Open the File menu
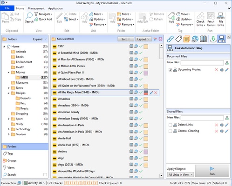The height and width of the screenshot is (186, 232). click(x=7, y=8)
